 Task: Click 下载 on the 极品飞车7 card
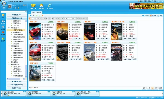tap(43, 38)
